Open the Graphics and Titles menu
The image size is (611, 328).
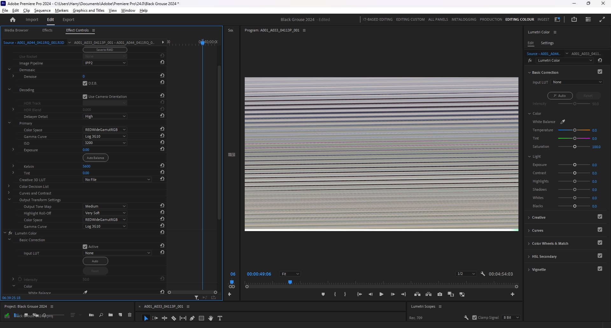pos(88,10)
